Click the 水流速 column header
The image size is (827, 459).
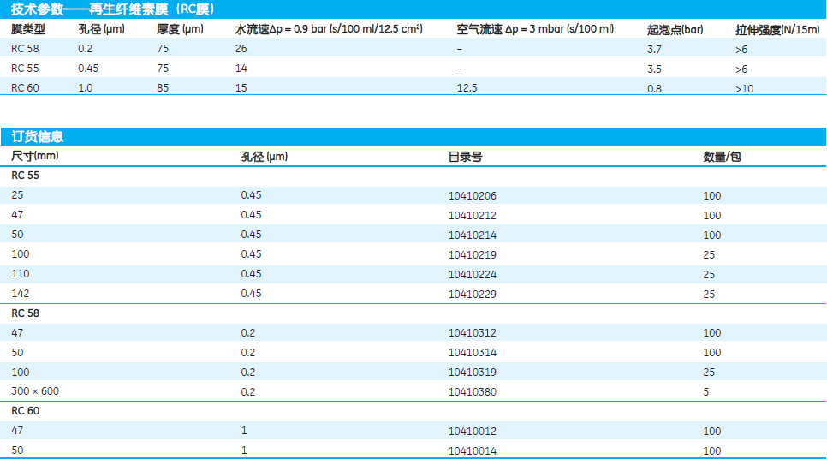329,29
